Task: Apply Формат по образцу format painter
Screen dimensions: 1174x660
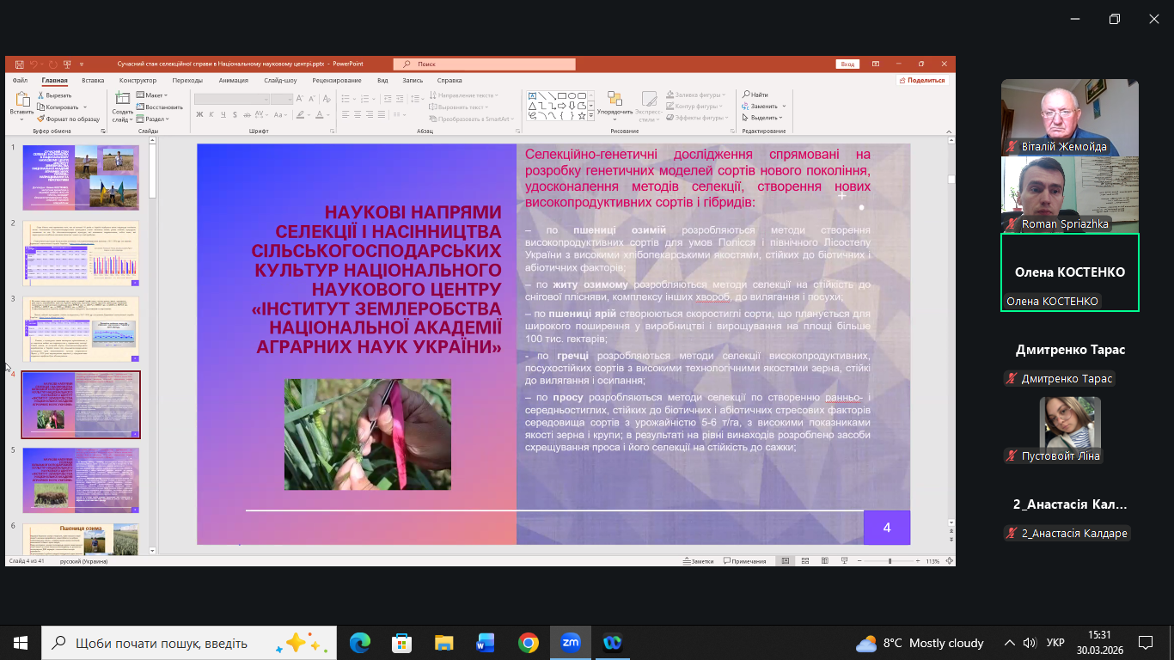Action: click(x=69, y=119)
